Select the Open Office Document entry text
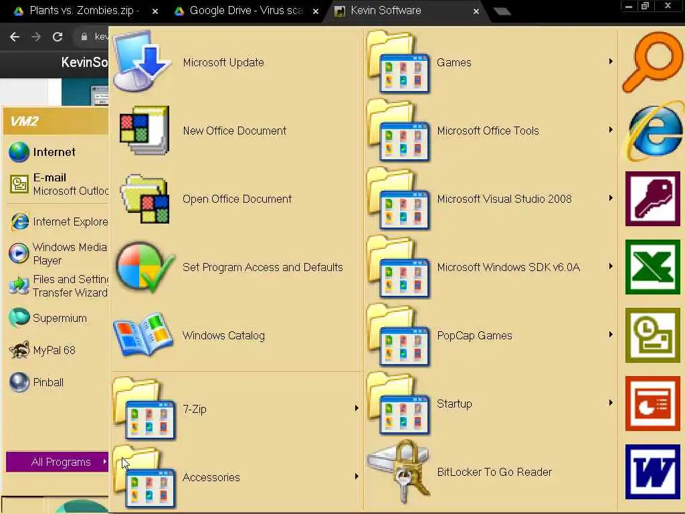The height and width of the screenshot is (514, 685). tap(237, 199)
